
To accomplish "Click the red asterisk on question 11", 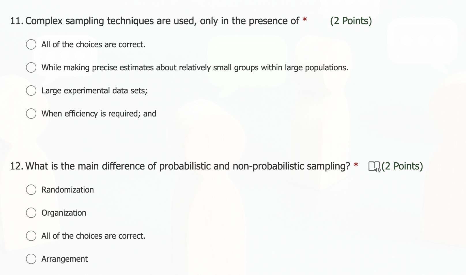I will tap(305, 19).
